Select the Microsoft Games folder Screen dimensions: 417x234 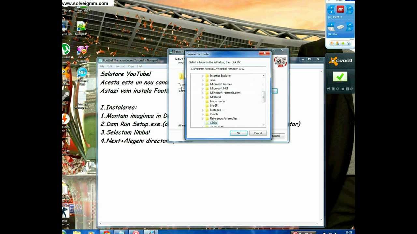point(221,84)
